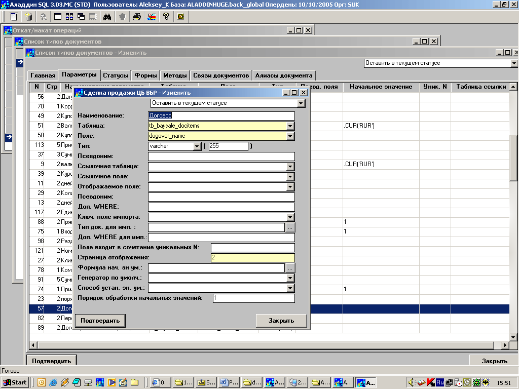Image resolution: width=519 pixels, height=389 pixels.
Task: Click the volume speaker icon in the system tray
Action: point(412,382)
